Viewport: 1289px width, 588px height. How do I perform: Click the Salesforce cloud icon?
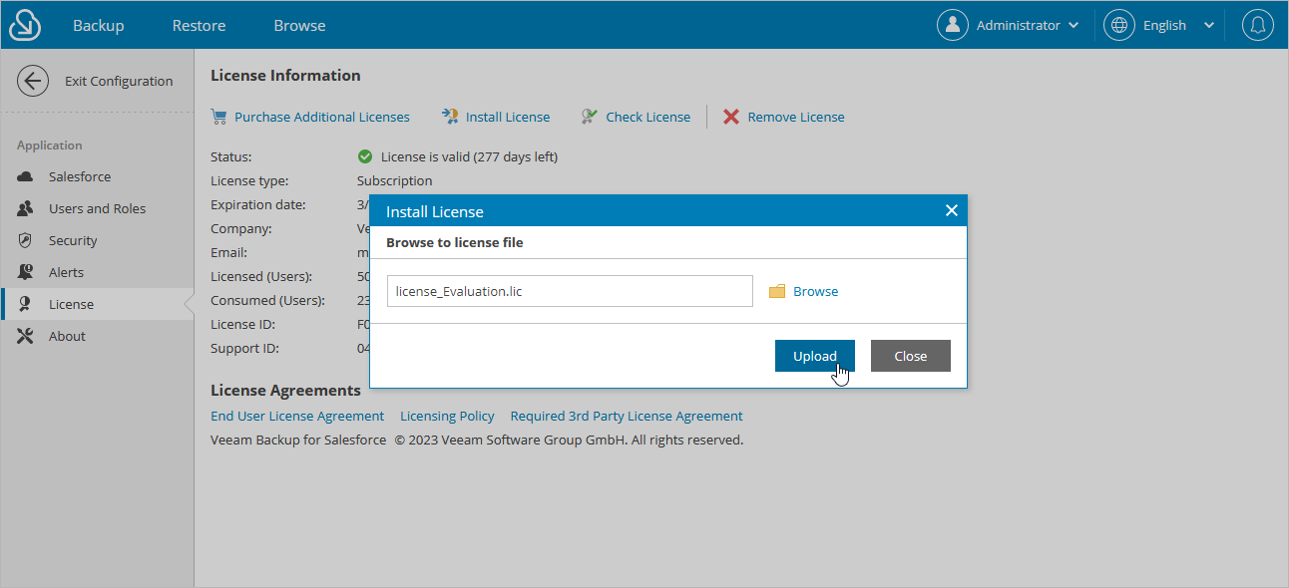pos(26,176)
